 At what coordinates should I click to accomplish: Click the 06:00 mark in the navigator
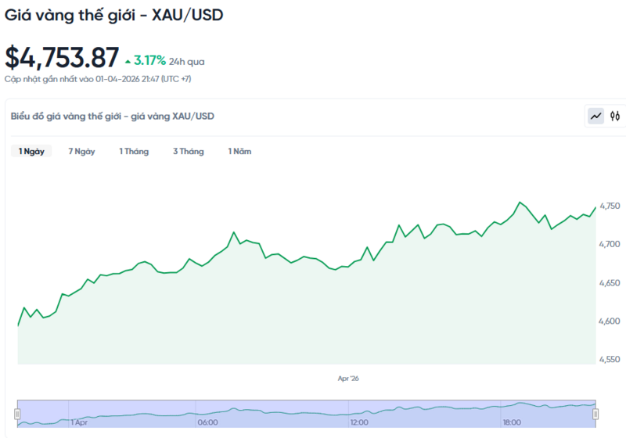[x=207, y=422]
